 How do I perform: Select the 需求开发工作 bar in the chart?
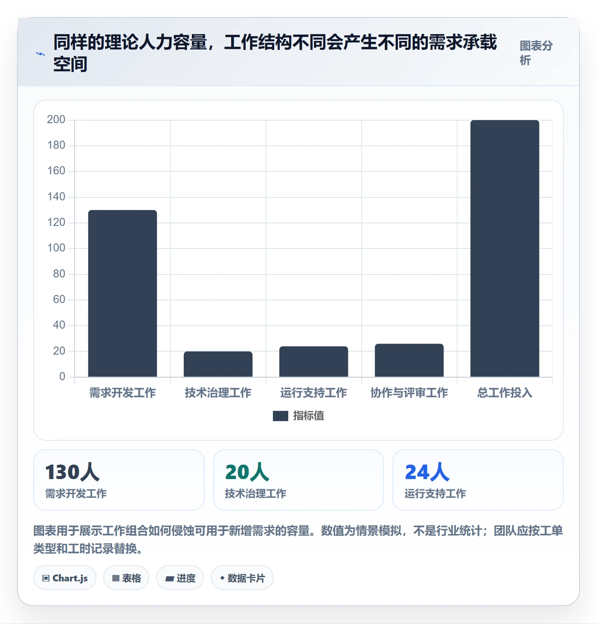click(x=122, y=293)
